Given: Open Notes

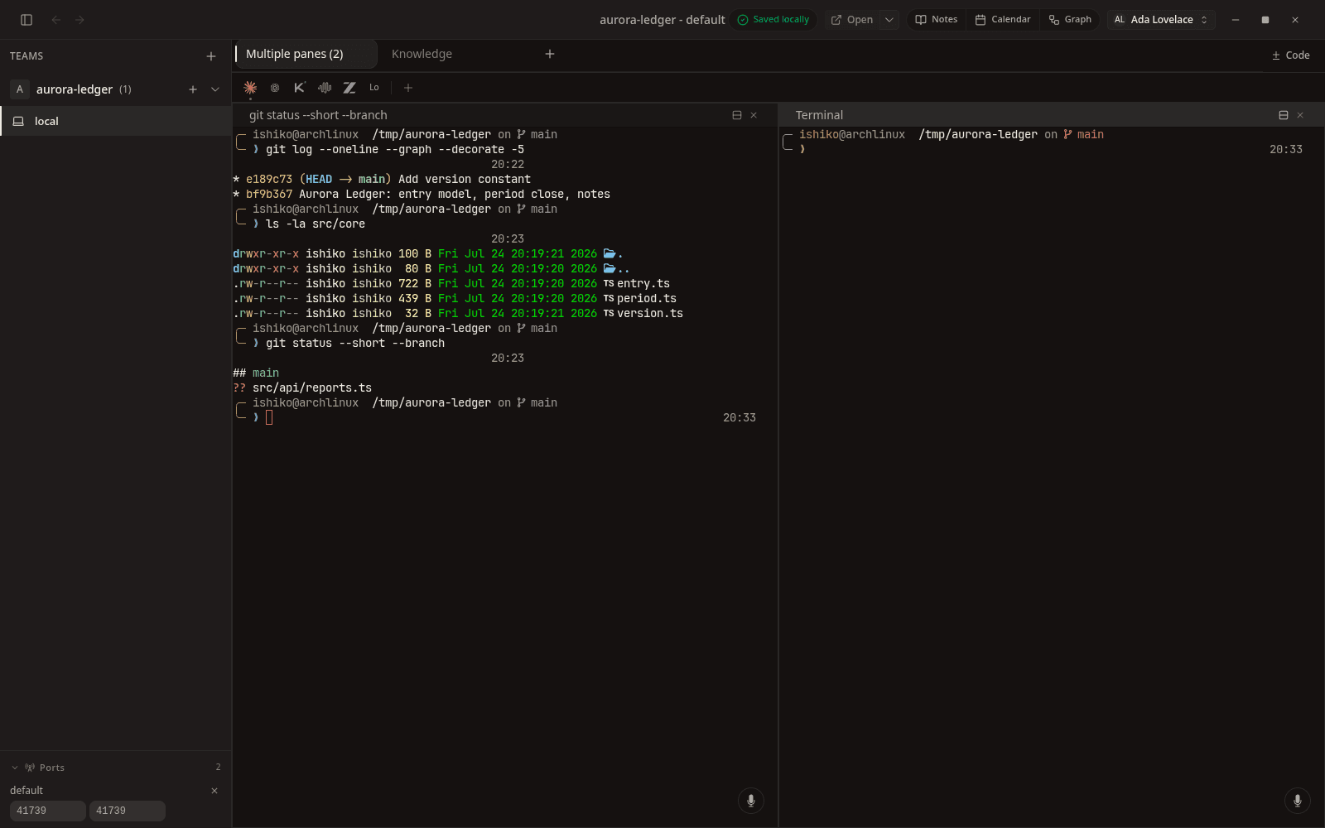Looking at the screenshot, I should click(937, 20).
